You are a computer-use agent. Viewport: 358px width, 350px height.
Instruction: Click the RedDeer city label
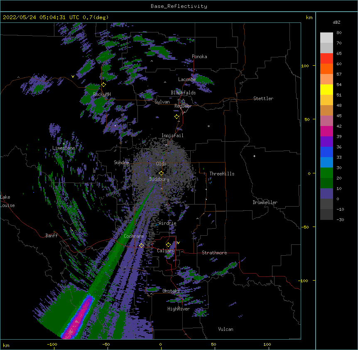183,106
